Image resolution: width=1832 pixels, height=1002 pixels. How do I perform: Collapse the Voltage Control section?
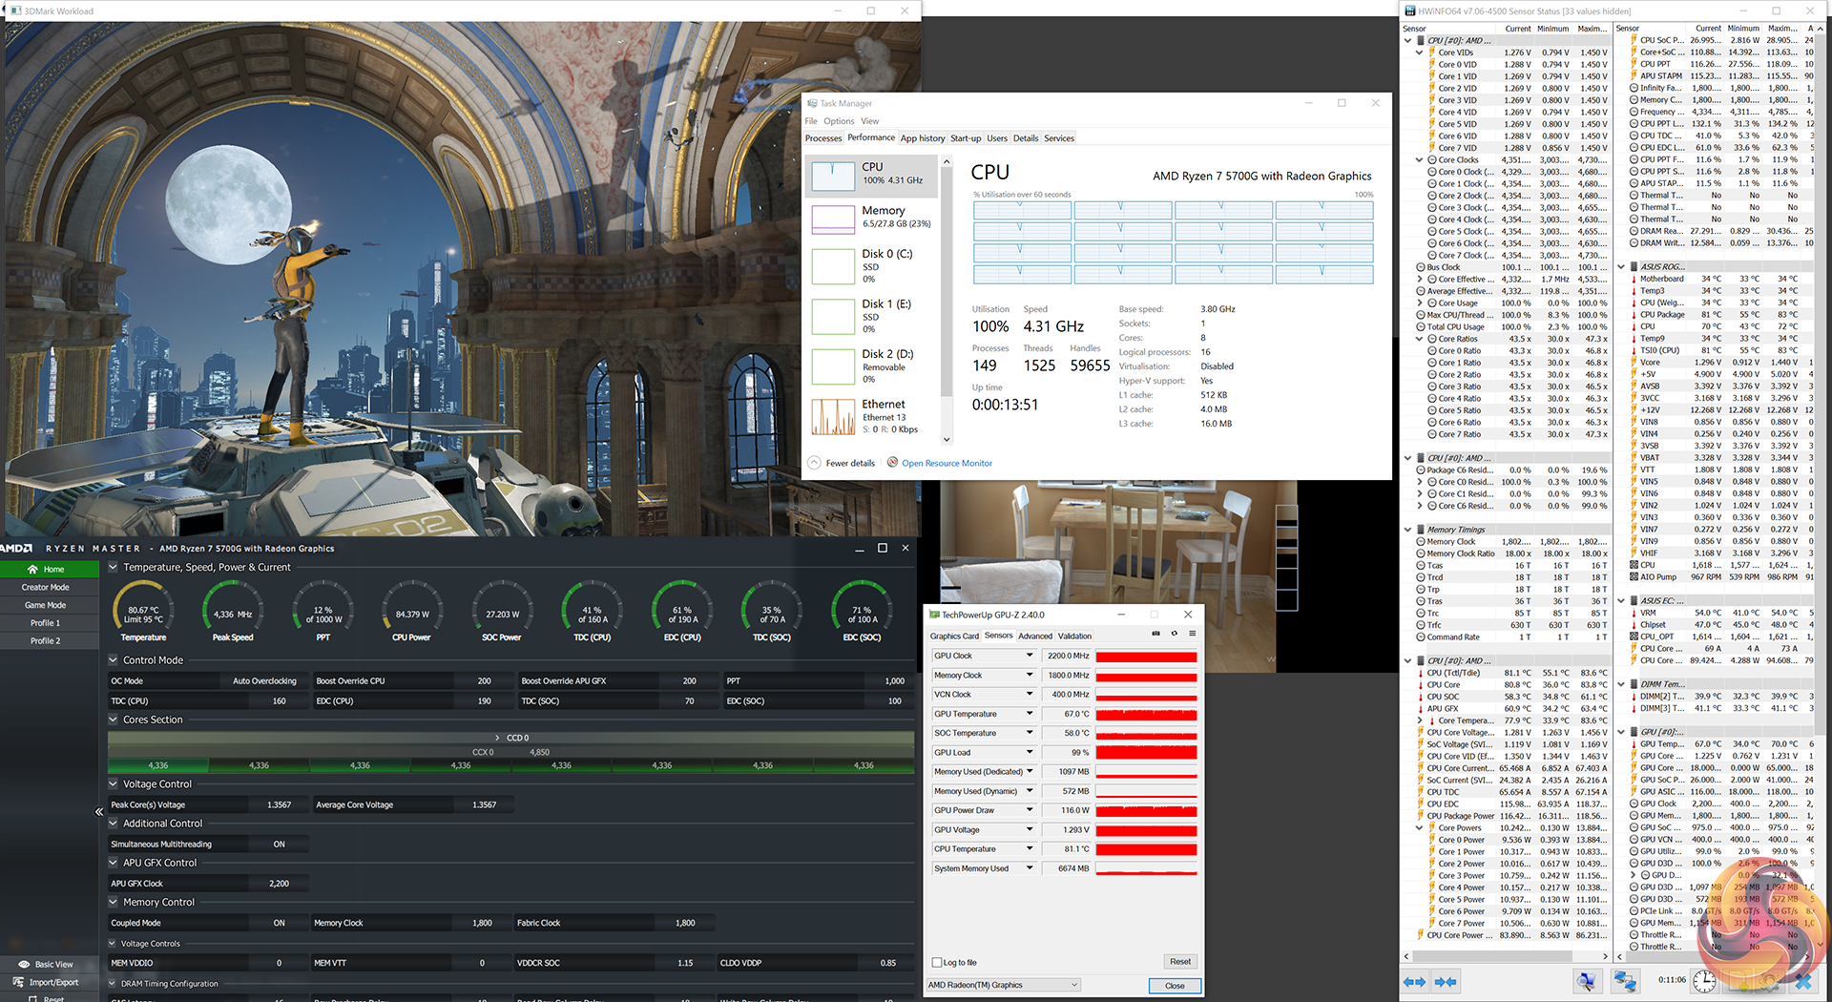coord(114,784)
